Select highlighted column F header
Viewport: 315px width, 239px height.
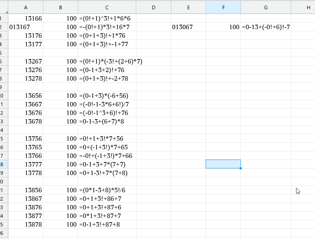(223, 8)
